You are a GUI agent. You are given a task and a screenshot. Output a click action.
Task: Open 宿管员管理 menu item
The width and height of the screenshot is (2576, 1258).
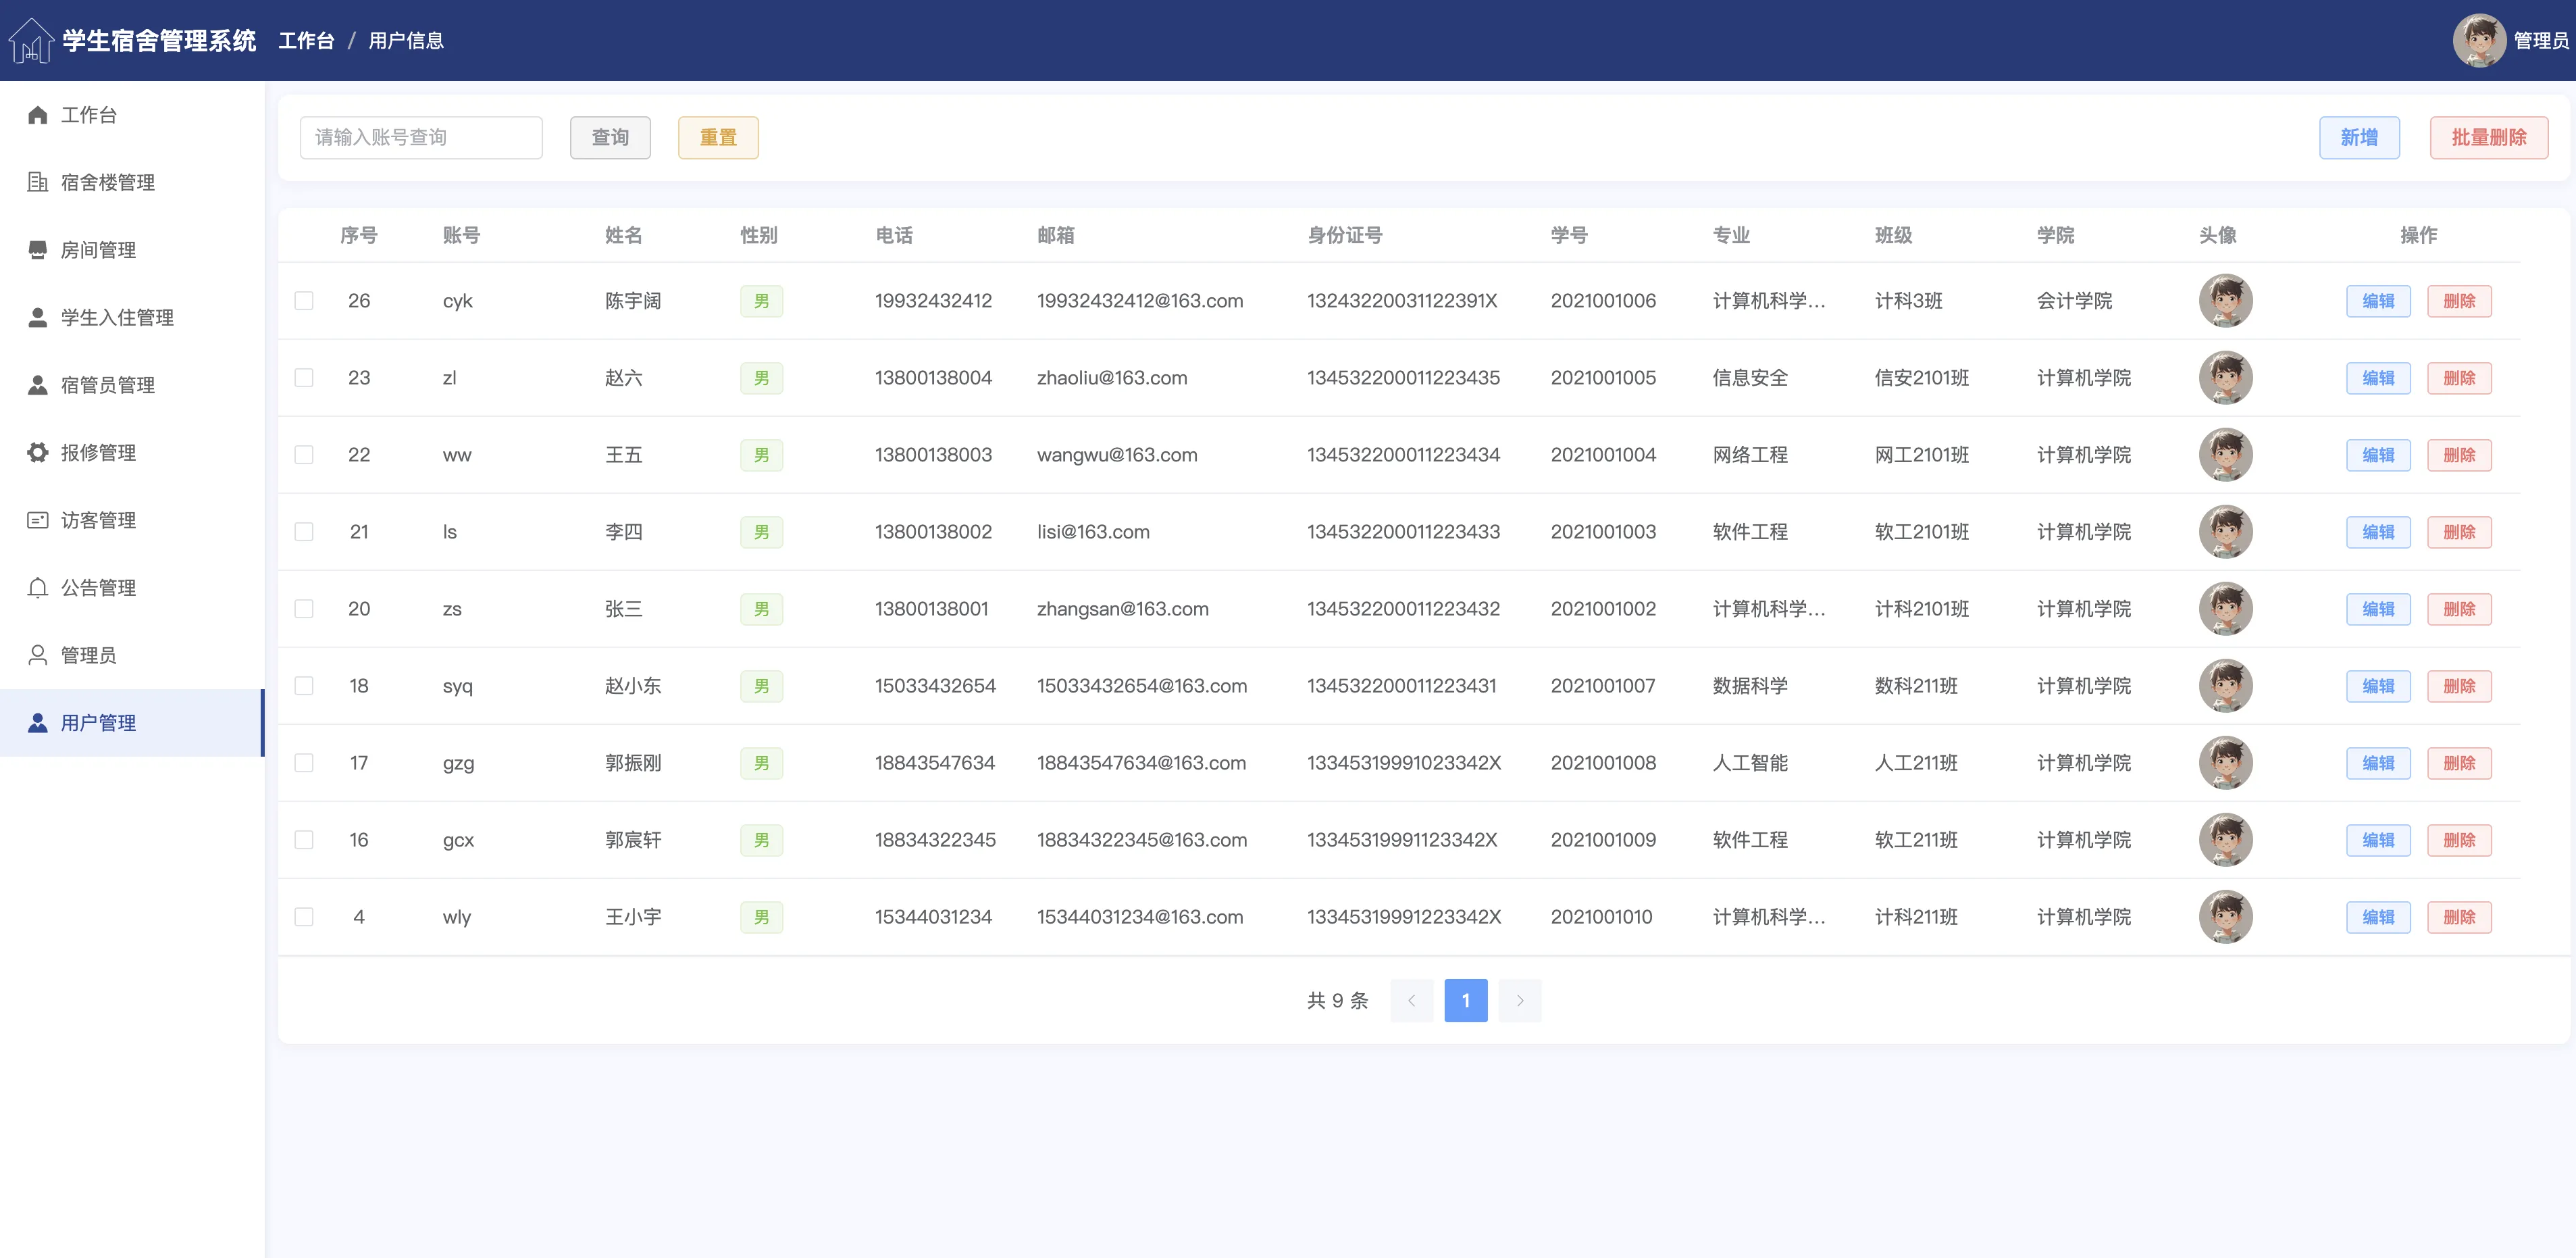[x=107, y=385]
